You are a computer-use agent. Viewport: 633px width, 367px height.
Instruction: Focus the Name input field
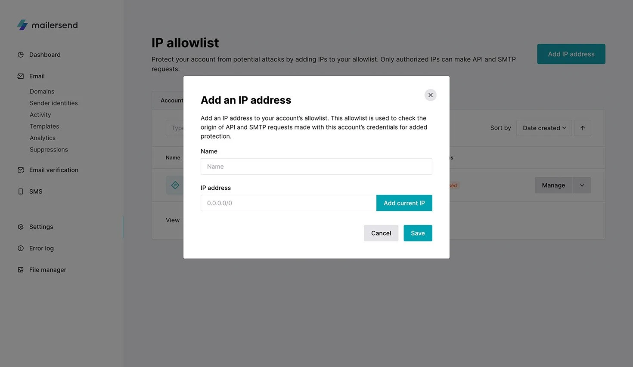(316, 167)
